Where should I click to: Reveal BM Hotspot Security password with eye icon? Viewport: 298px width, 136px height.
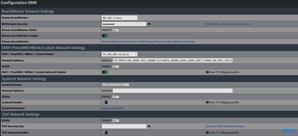149,24
